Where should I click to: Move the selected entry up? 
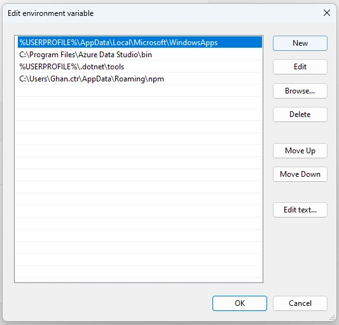[x=300, y=151]
